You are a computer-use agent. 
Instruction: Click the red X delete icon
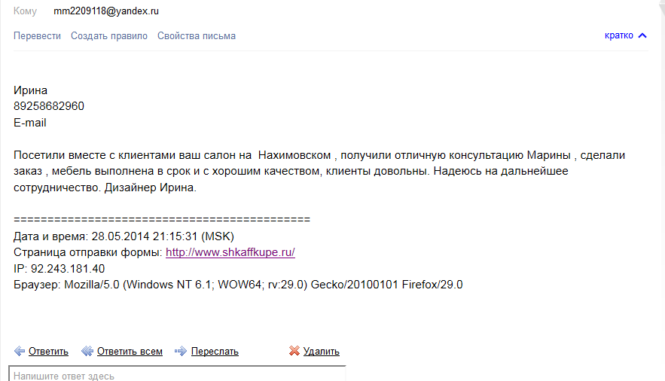294,351
